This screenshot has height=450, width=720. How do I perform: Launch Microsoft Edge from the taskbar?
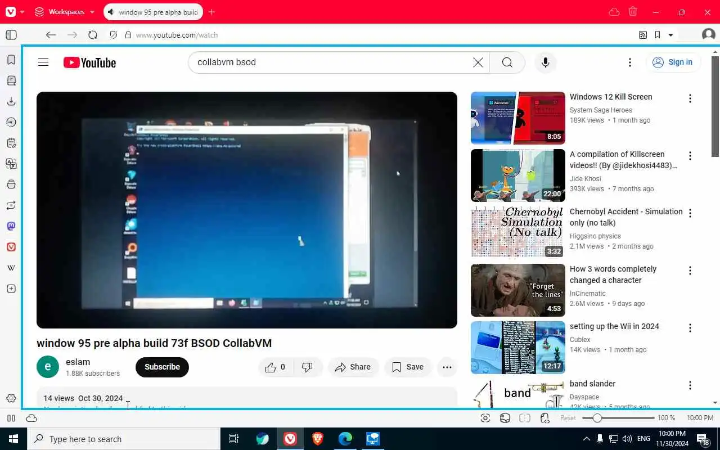click(x=345, y=439)
